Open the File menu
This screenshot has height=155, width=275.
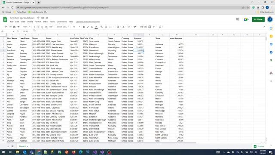(x=12, y=22)
